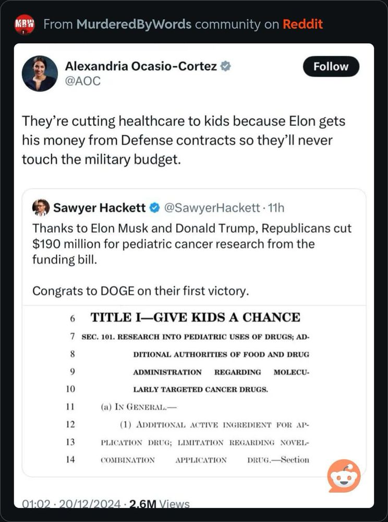Click the 11h quoted tweet timestamp
Screen dimensions: 388x522
tap(275, 208)
